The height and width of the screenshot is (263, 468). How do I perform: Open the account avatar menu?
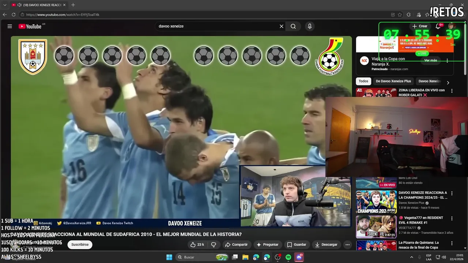[x=452, y=26]
